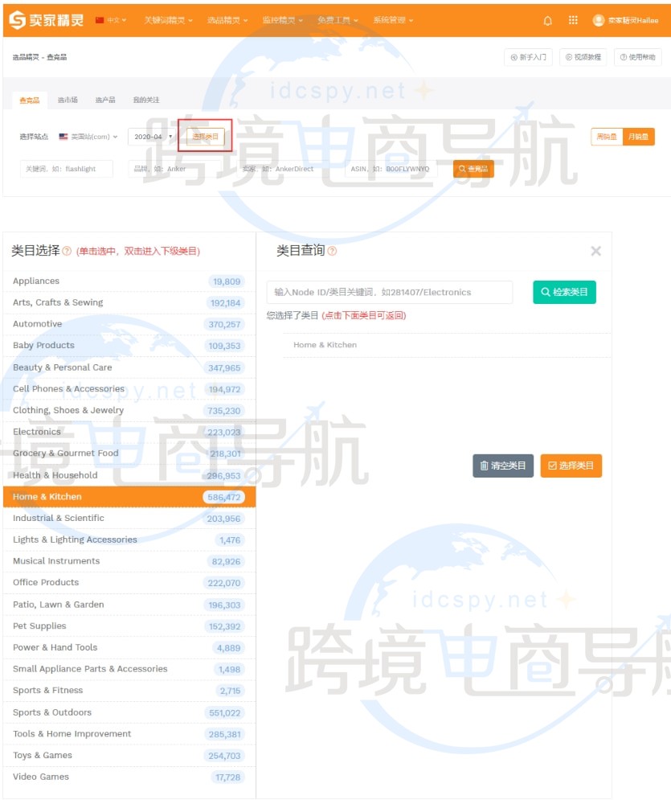This screenshot has width=671, height=800.
Task: Click the 卖家精灵 logo
Action: click(x=46, y=19)
